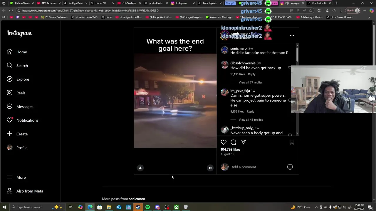Play or pause the reel video

[x=175, y=101]
